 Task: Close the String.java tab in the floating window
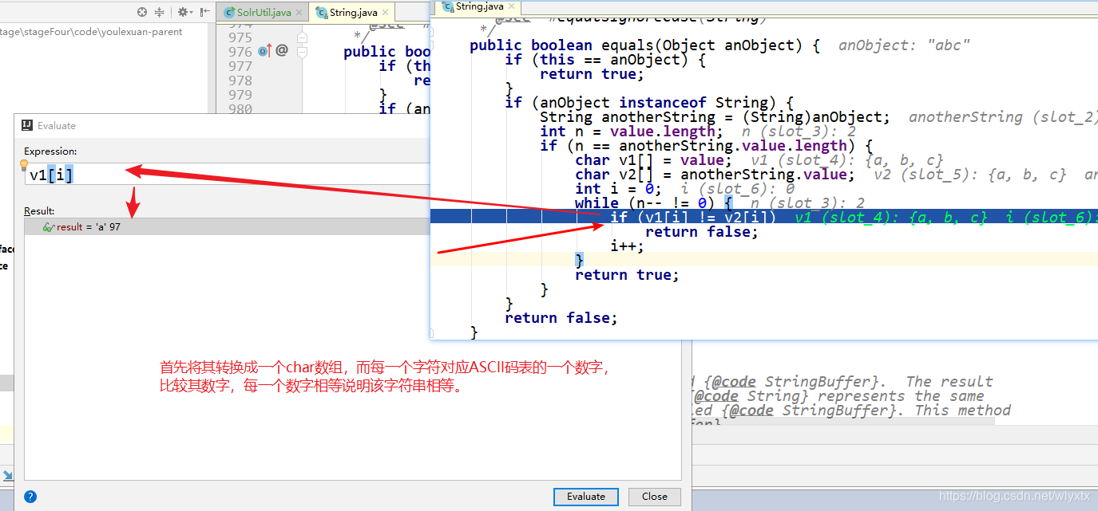(512, 6)
